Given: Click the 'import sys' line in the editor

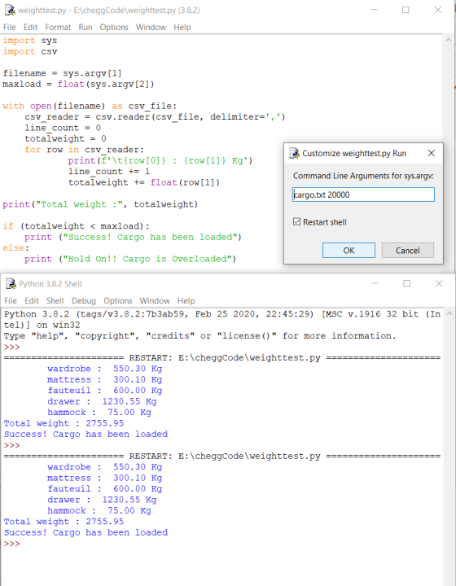Looking at the screenshot, I should pyautogui.click(x=30, y=41).
